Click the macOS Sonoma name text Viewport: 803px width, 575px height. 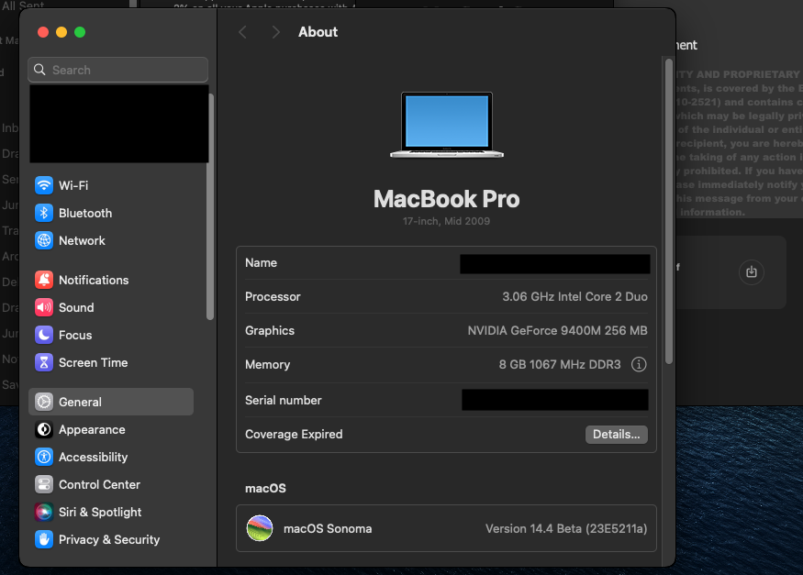pos(328,529)
